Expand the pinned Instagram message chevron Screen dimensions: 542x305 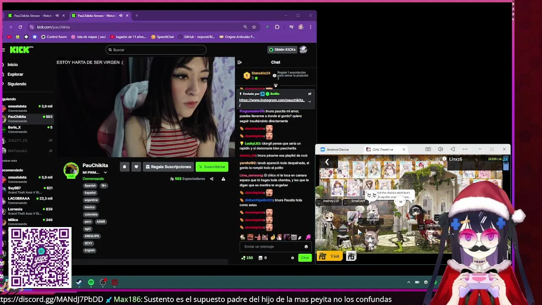(310, 102)
